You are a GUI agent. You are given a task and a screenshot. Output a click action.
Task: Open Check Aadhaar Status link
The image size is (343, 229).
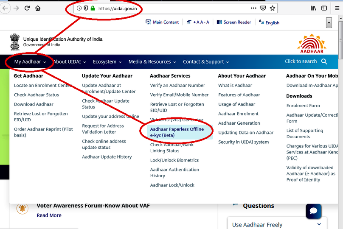coord(37,95)
